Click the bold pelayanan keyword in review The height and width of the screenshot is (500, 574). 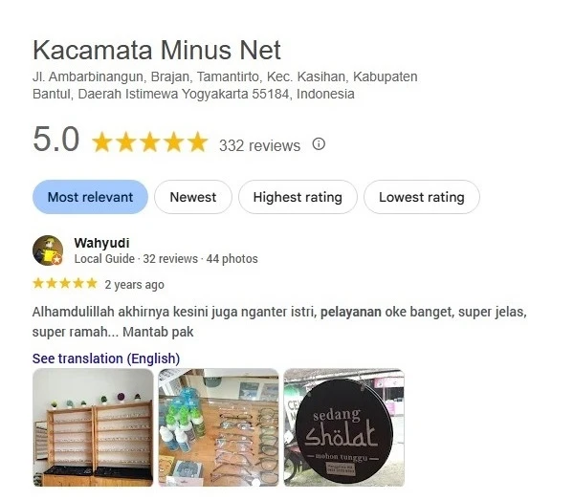[351, 312]
